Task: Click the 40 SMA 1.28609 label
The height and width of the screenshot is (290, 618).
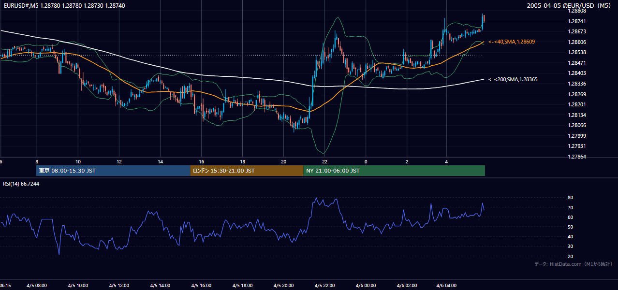Action: (x=512, y=42)
